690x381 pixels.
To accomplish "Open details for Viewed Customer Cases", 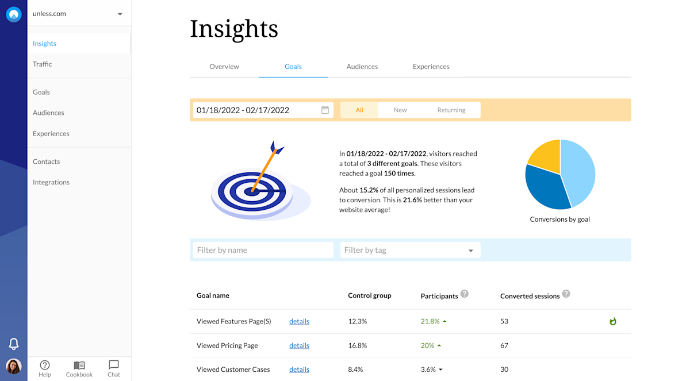I will point(299,370).
